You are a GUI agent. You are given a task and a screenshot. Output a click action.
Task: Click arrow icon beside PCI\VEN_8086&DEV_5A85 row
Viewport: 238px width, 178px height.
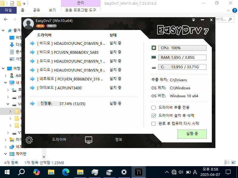click(x=32, y=53)
